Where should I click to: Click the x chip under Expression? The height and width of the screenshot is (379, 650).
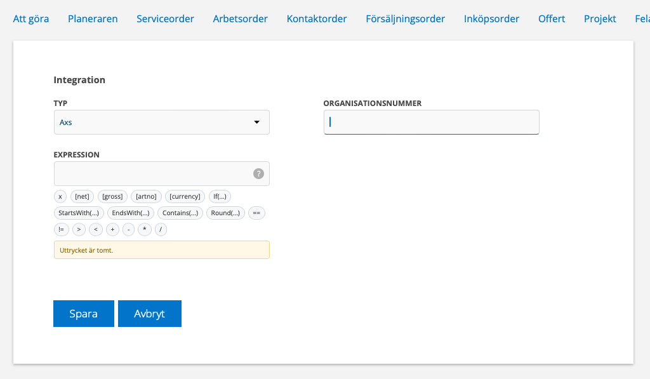[60, 196]
